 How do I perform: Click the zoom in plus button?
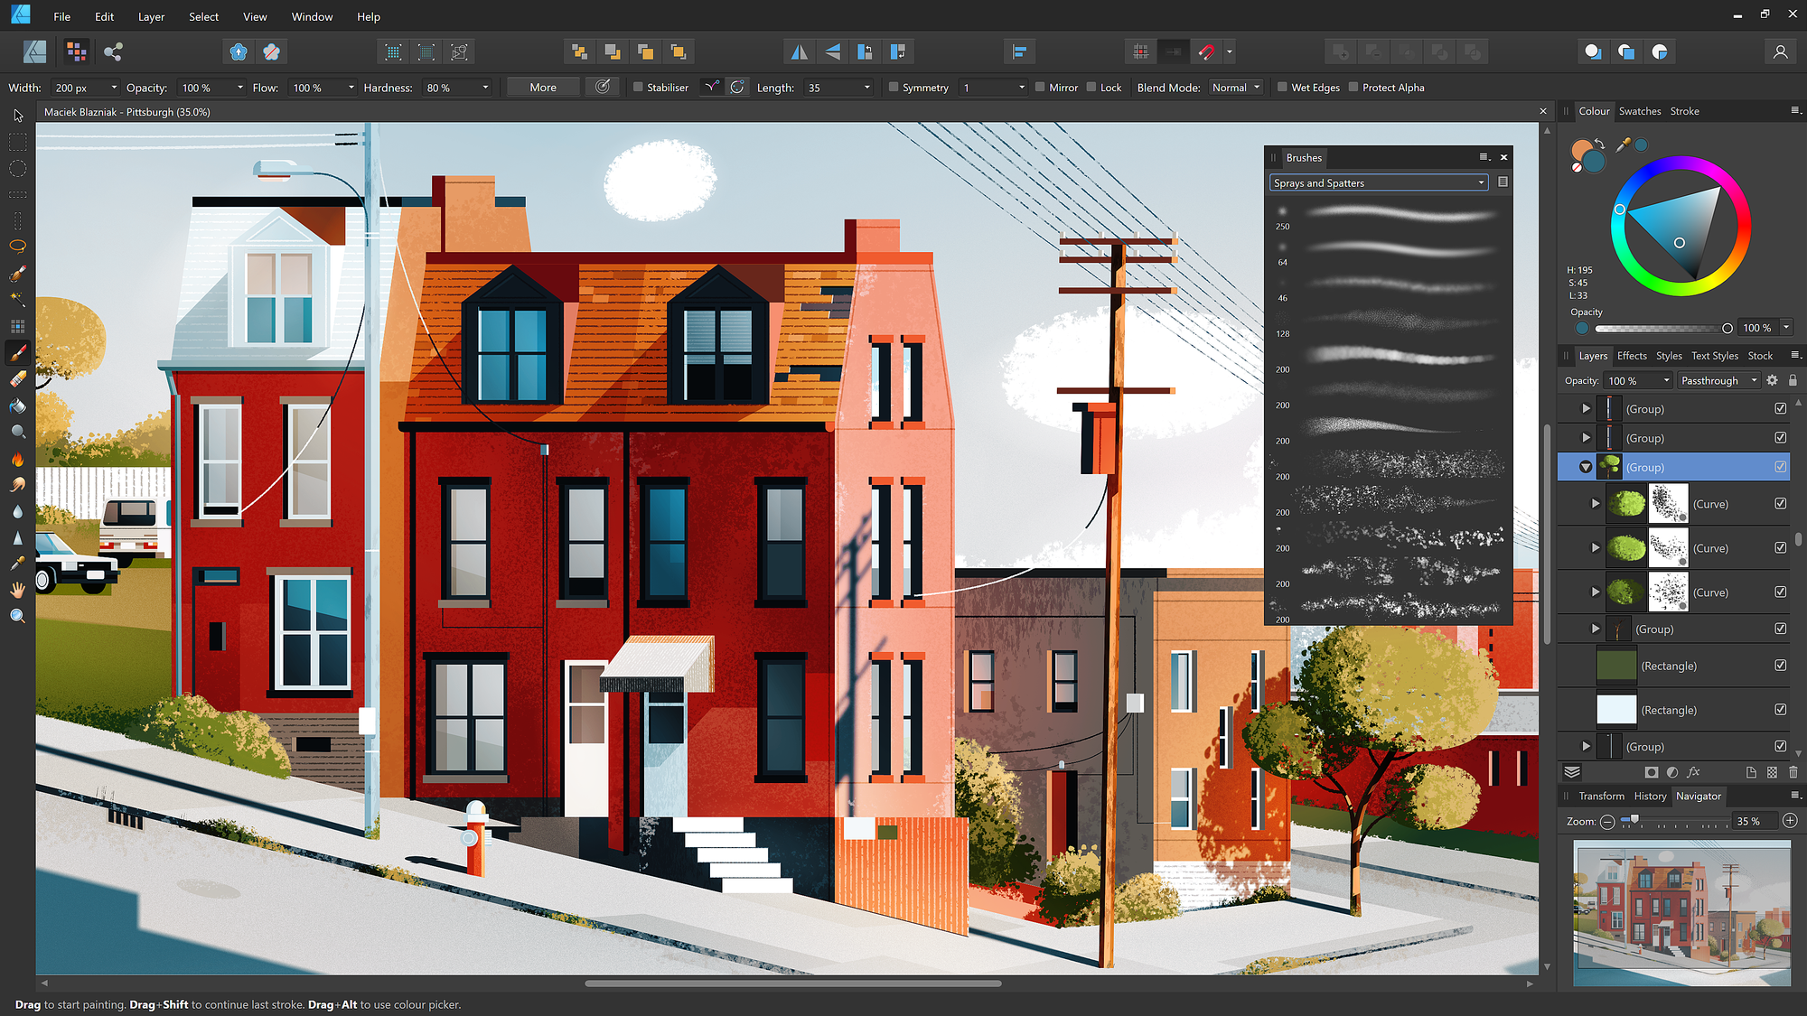coord(1790,821)
